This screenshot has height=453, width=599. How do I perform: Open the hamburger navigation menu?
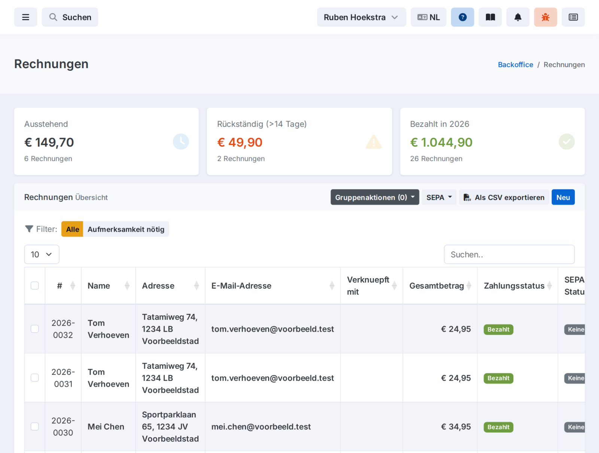(x=25, y=17)
